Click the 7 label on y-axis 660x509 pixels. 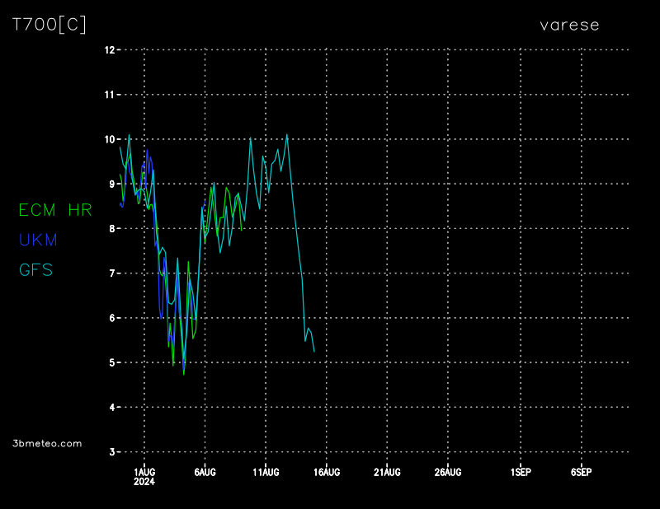point(112,273)
